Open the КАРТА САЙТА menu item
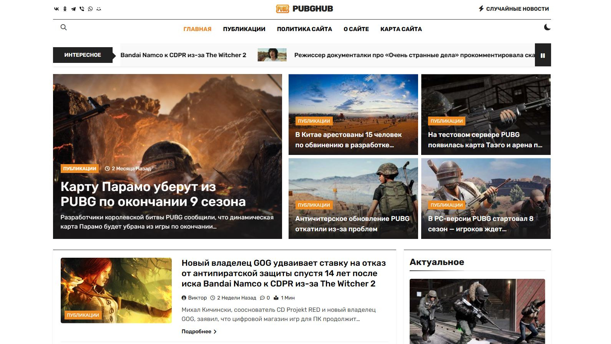611x344 pixels. click(x=401, y=29)
